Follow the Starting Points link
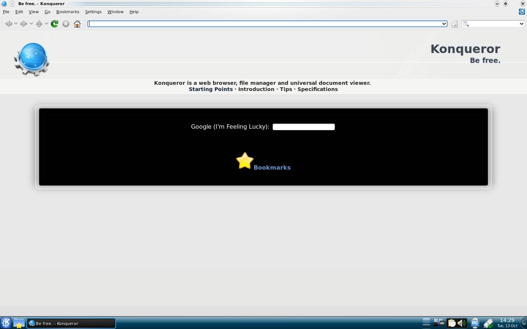 [211, 89]
